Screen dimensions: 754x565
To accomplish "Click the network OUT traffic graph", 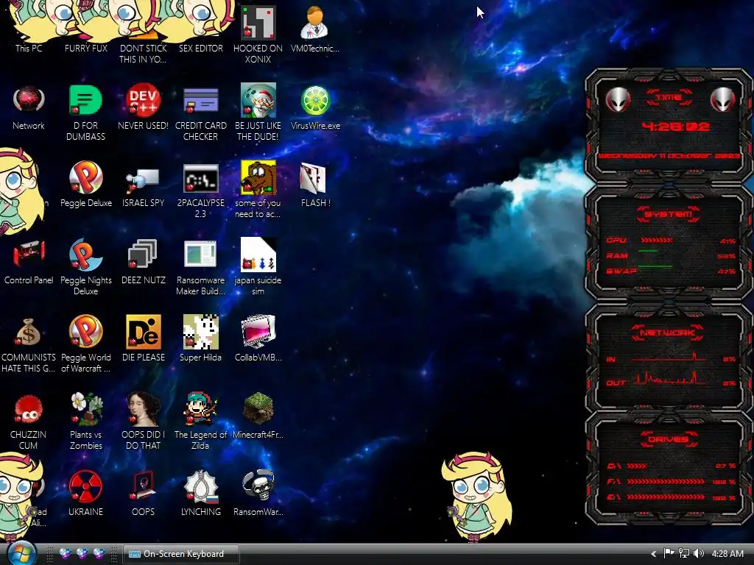I will click(669, 378).
